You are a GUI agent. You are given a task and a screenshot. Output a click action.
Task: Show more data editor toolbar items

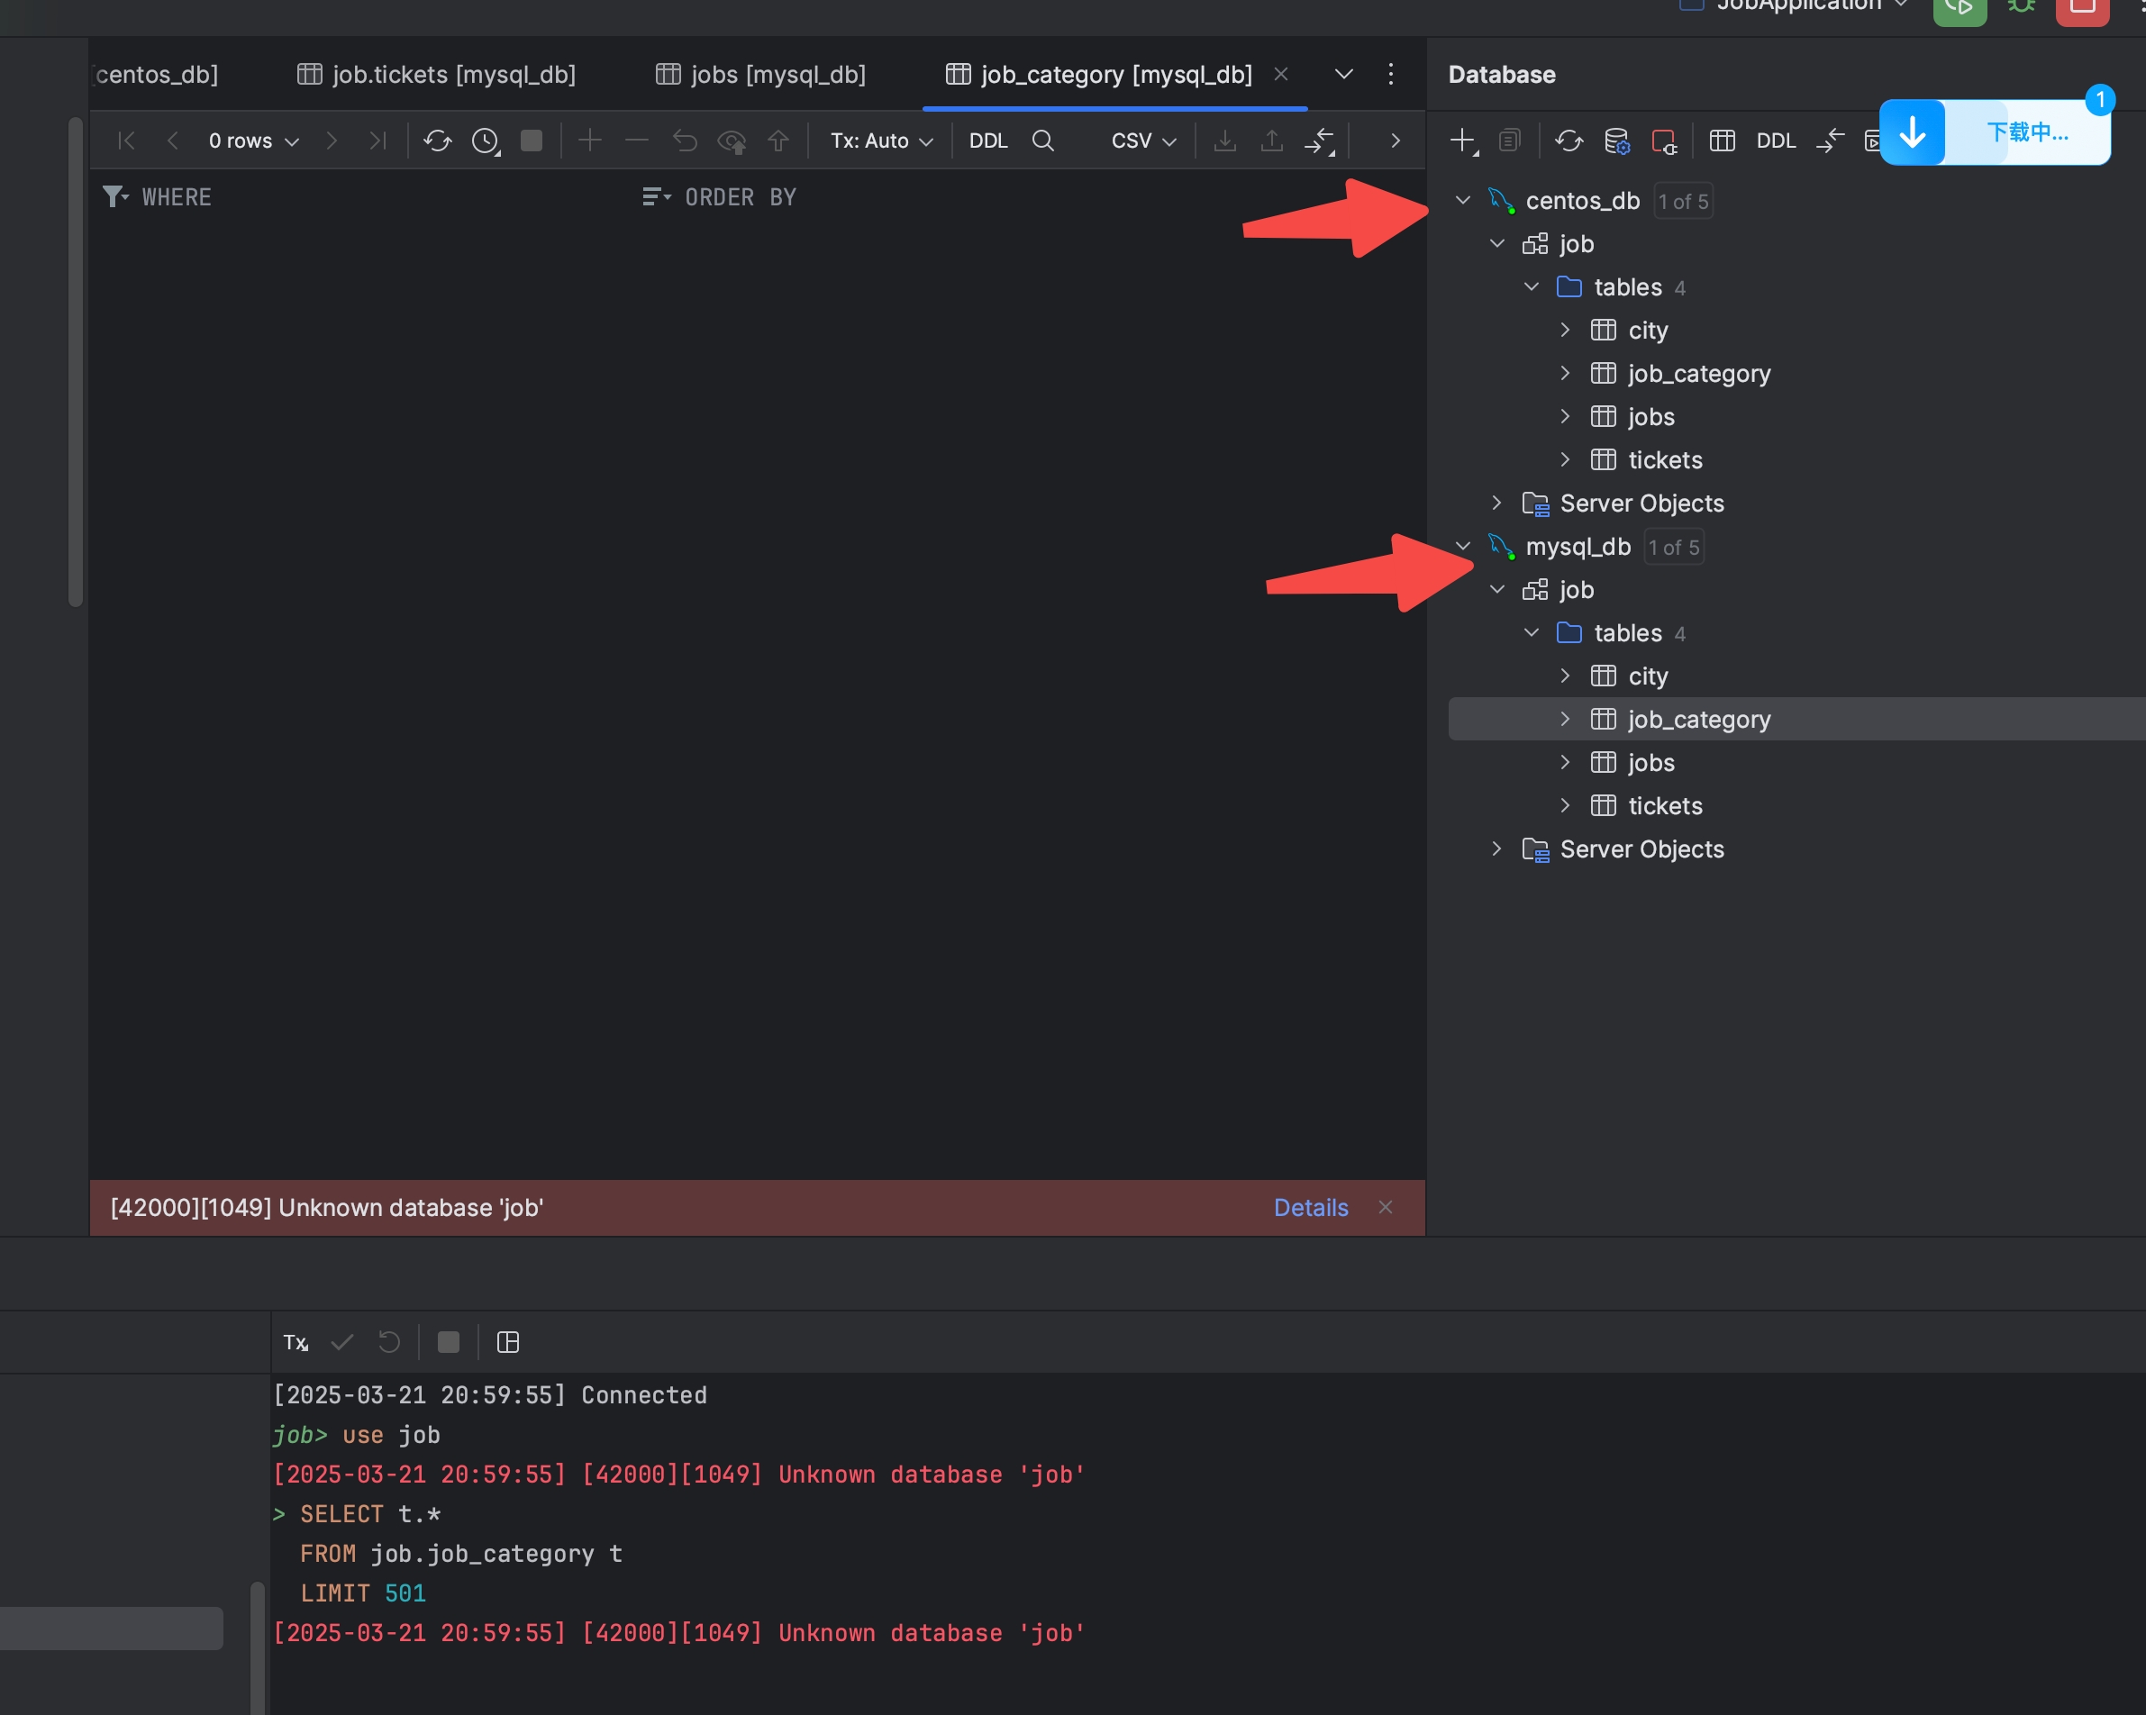1396,141
